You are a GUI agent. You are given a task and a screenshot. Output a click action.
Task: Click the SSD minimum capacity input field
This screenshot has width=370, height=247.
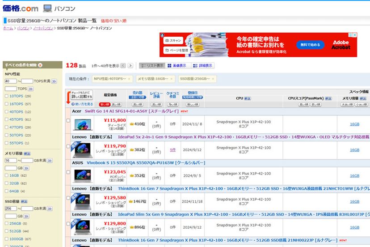tap(10, 209)
